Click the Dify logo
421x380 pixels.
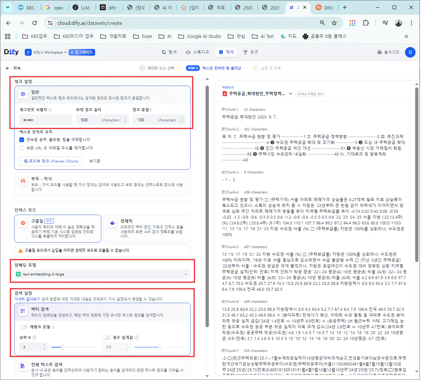point(11,52)
